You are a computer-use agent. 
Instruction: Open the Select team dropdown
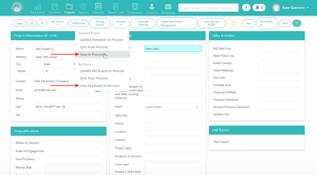173,107
